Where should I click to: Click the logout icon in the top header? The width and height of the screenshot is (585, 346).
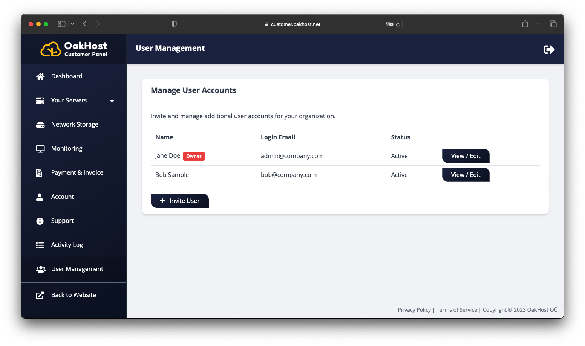(x=549, y=49)
